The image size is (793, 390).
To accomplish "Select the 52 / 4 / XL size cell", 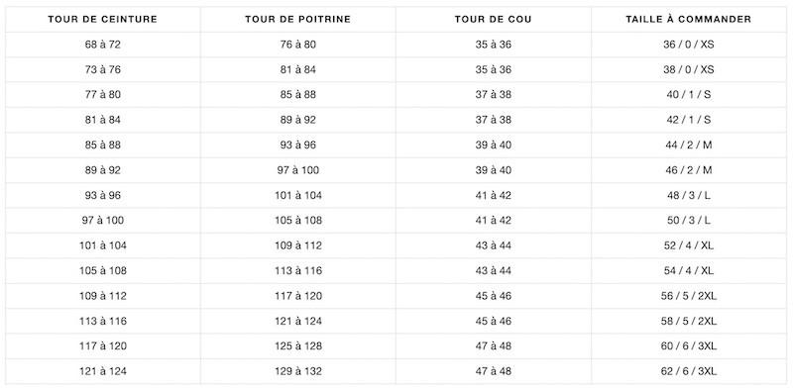I will (x=689, y=245).
